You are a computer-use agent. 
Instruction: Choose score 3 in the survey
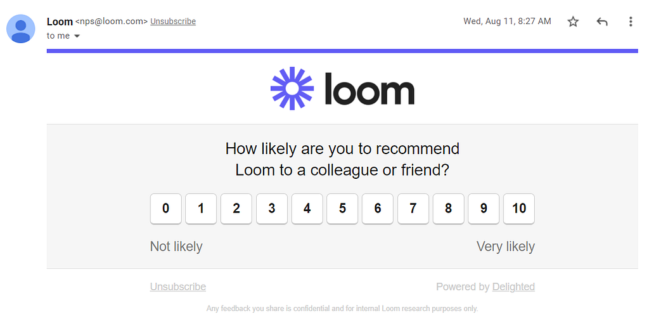point(271,209)
